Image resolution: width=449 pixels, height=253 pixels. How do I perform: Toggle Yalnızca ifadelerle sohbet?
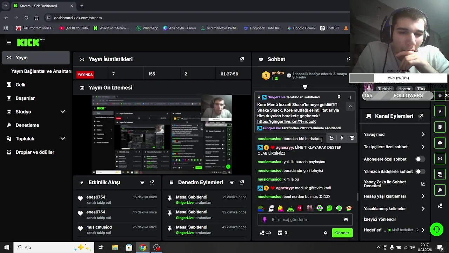click(x=420, y=171)
